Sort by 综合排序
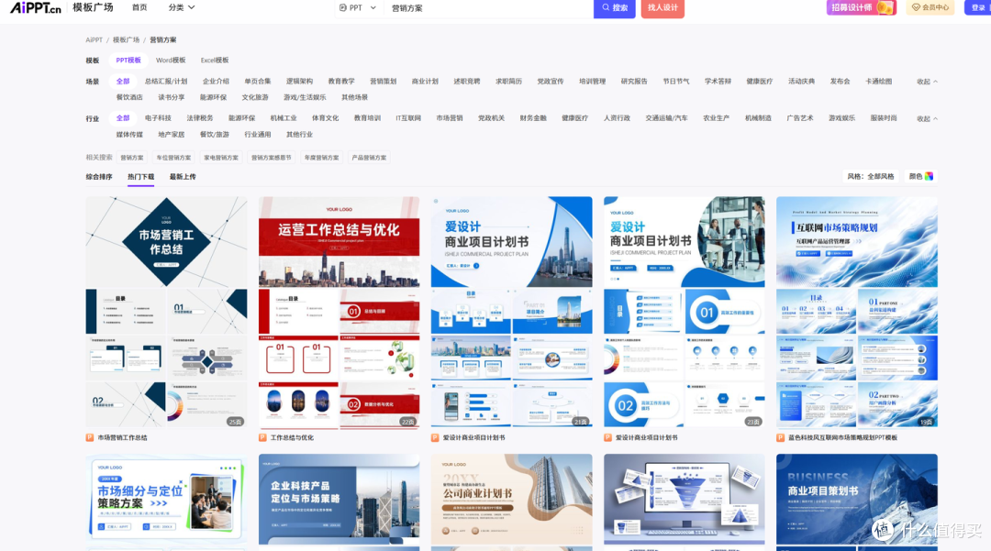This screenshot has width=991, height=551. (99, 177)
